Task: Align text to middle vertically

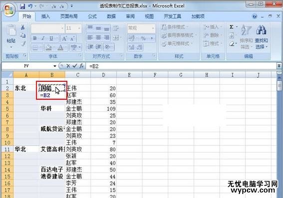Action: point(98,28)
